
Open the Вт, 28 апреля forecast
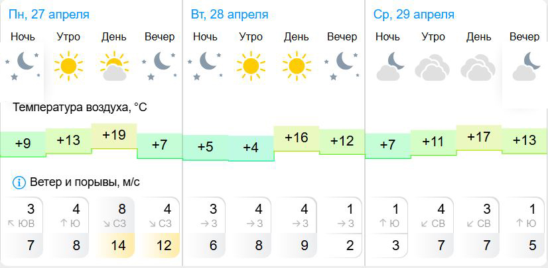pyautogui.click(x=230, y=15)
